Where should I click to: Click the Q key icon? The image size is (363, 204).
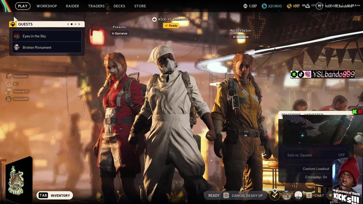226,195
